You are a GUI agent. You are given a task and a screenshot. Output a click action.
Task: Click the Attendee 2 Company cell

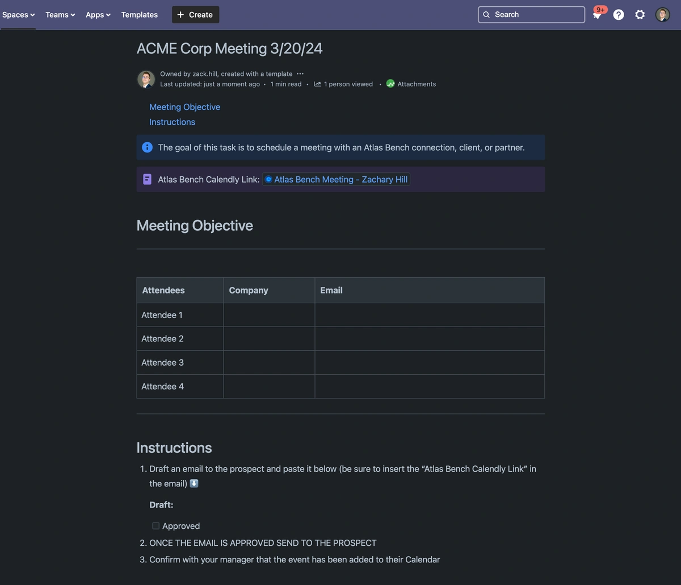269,339
